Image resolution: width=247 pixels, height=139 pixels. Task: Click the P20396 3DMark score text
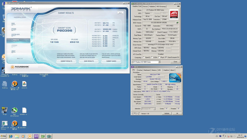(x=65, y=31)
